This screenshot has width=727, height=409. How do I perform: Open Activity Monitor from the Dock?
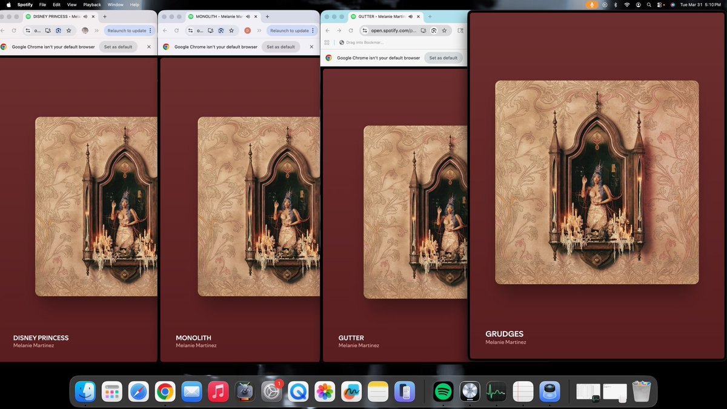pos(496,391)
